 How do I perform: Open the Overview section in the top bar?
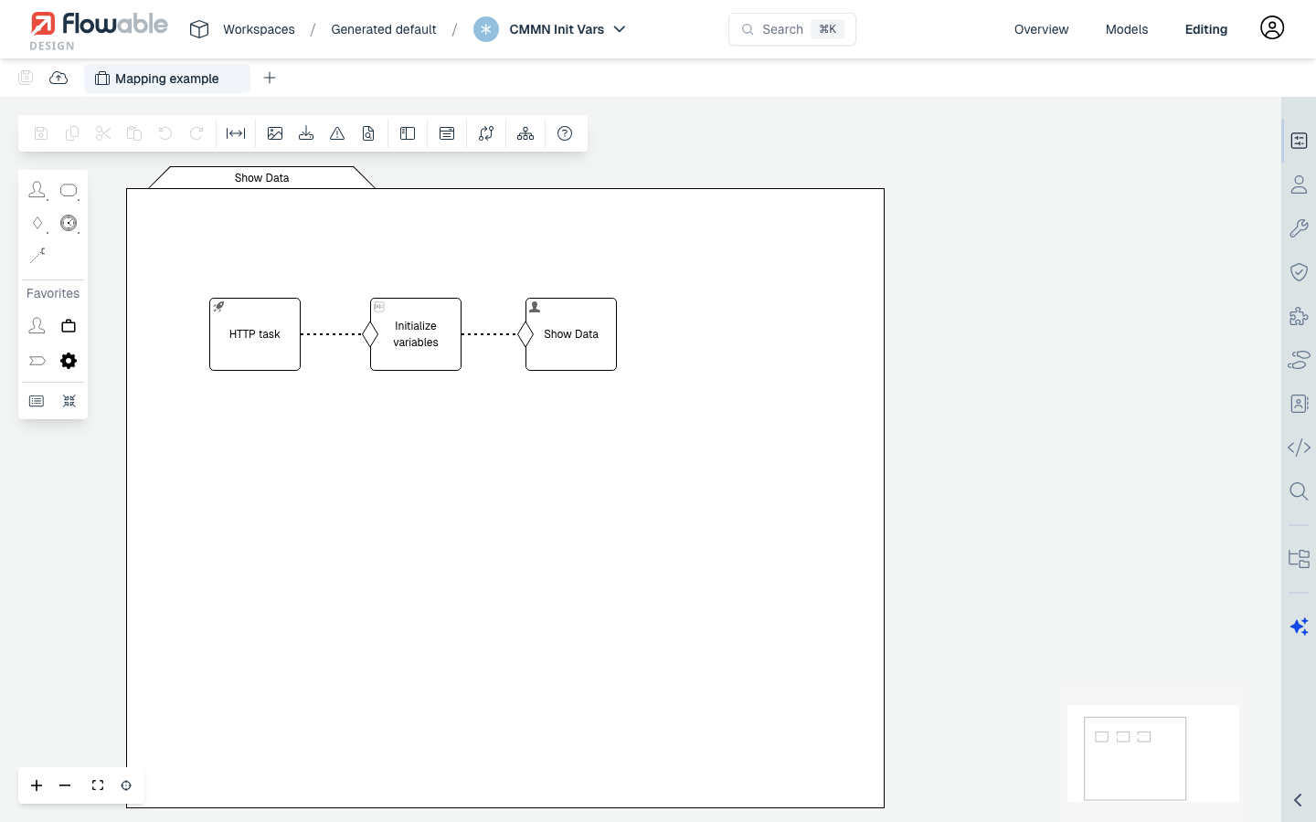[x=1041, y=29]
